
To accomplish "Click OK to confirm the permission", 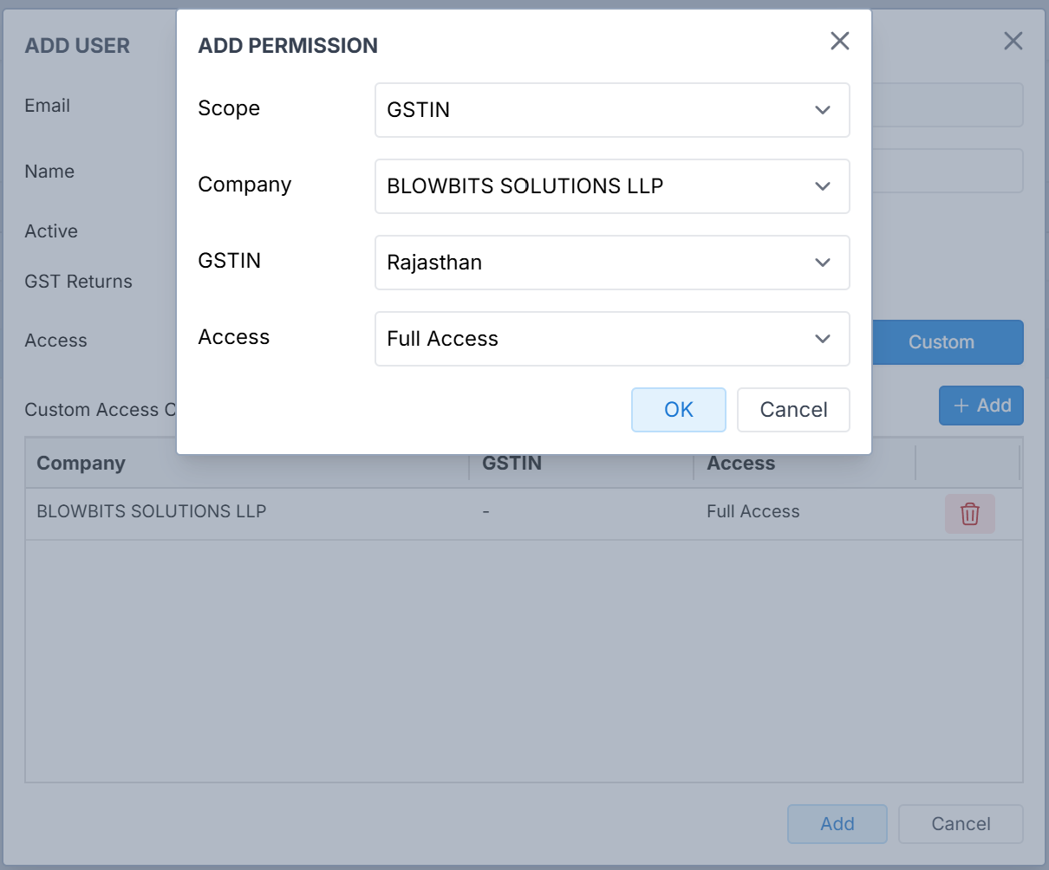I will click(678, 410).
